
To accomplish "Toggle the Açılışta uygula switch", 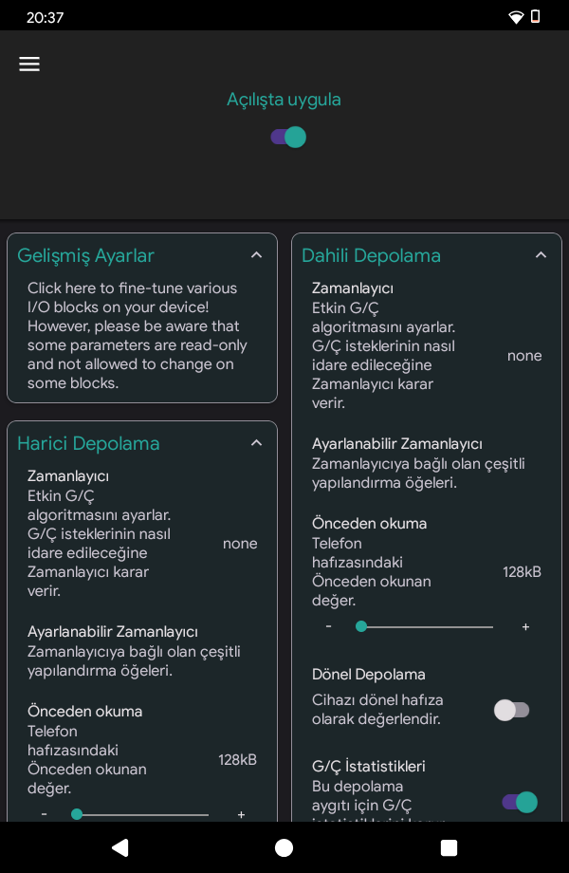I will (288, 137).
